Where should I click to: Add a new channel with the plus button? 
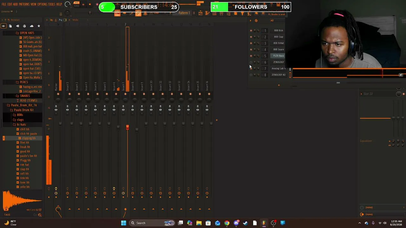[x=279, y=85]
